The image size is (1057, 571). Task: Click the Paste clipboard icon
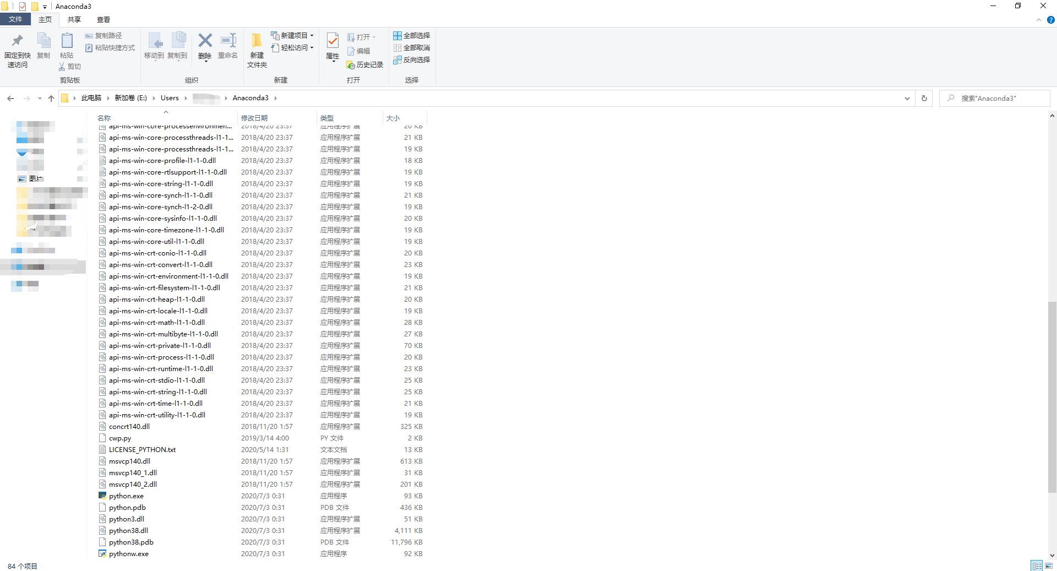(67, 40)
